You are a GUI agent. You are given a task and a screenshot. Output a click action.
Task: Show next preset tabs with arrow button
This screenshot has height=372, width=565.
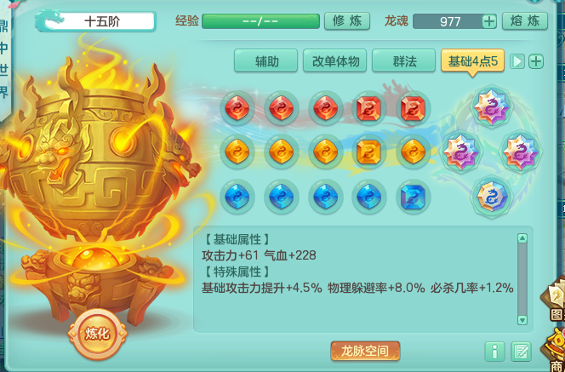click(517, 61)
